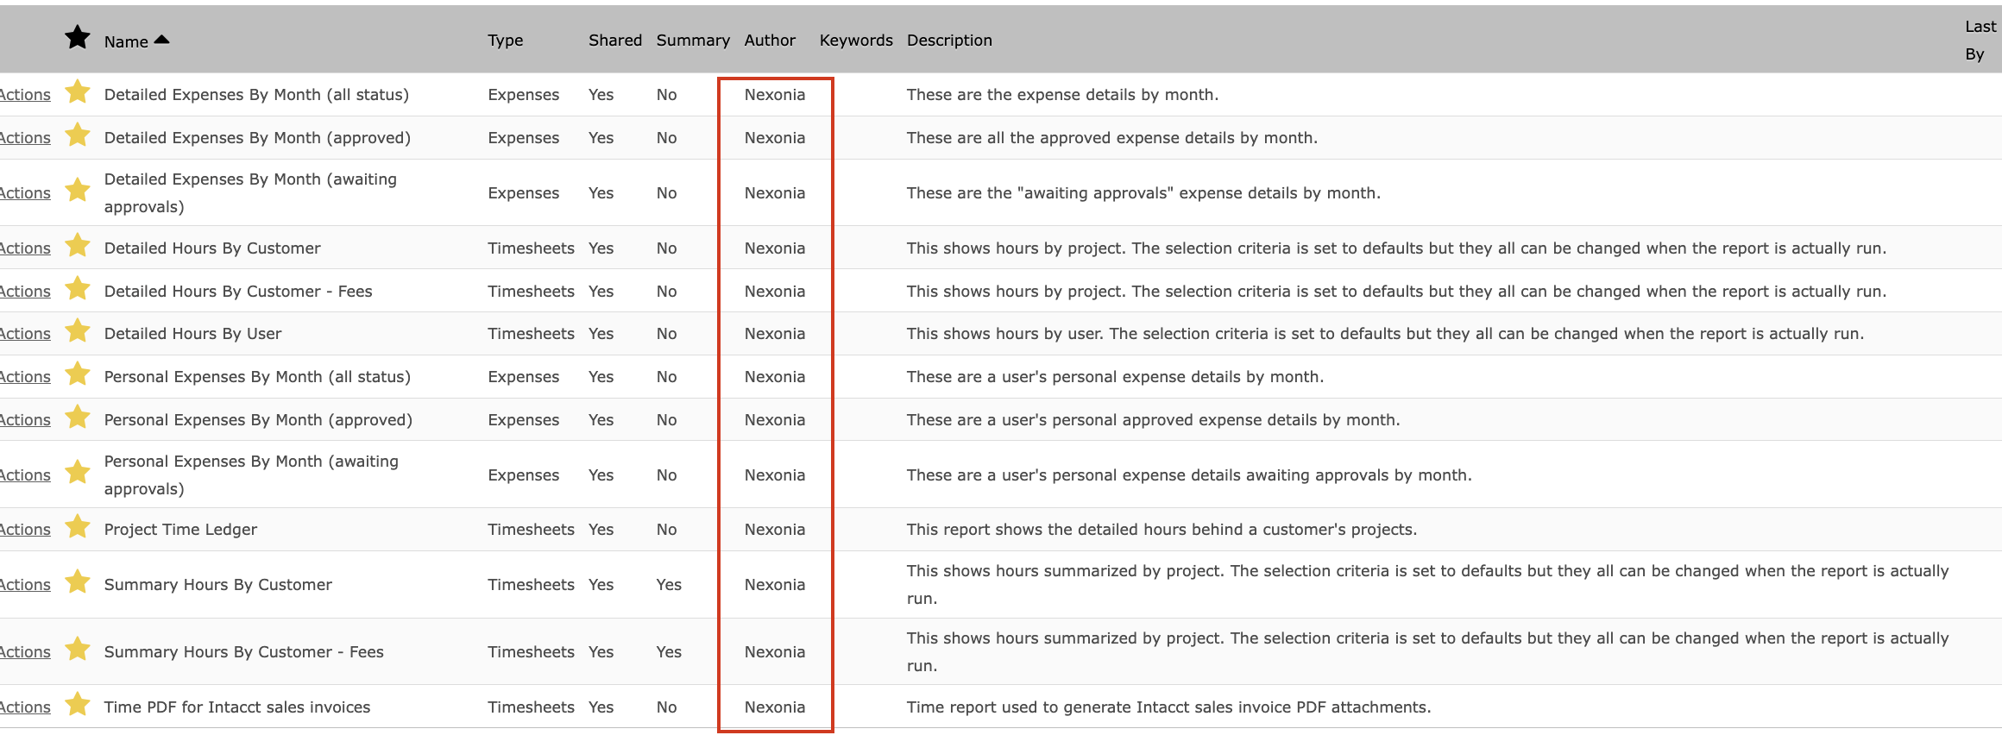This screenshot has height=754, width=2002.
Task: Click star next to Project Time Ledger
Action: (x=78, y=527)
